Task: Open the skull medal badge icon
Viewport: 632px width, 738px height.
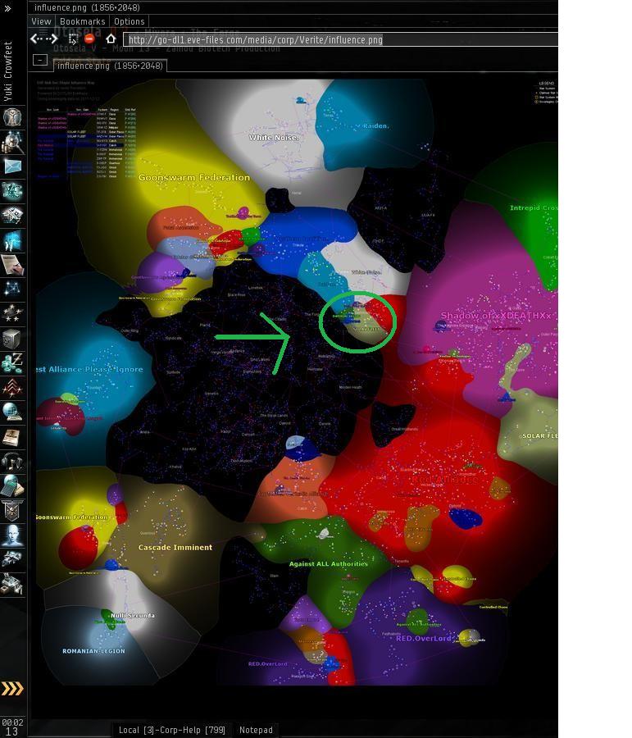Action: [12, 510]
